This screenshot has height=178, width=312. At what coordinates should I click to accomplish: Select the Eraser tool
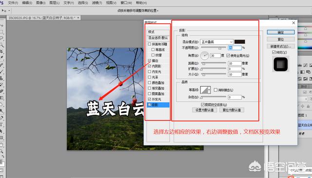tap(1, 91)
